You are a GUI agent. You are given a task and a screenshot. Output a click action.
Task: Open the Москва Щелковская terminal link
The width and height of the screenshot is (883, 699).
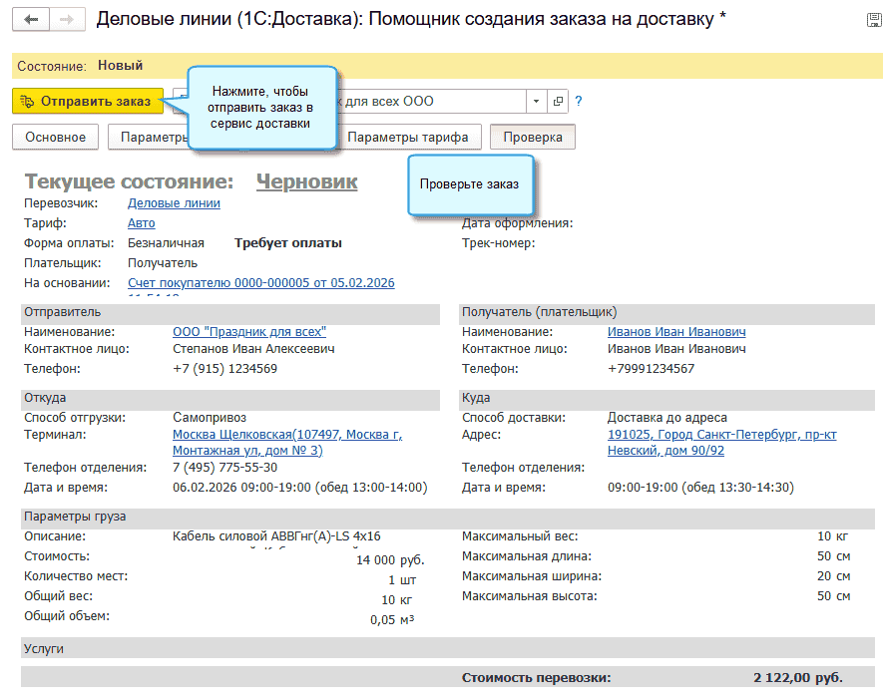tap(286, 443)
